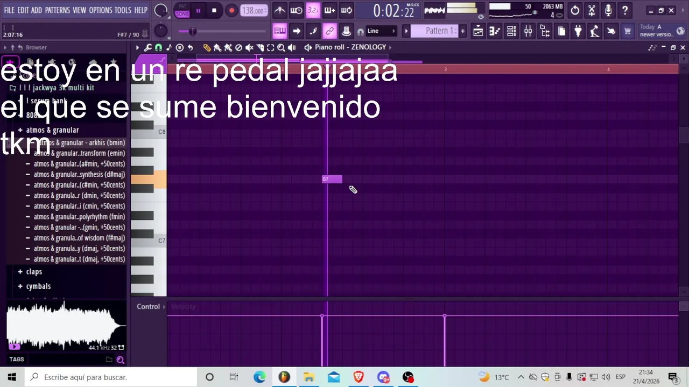689x387 pixels.
Task: Toggle the metronome button
Action: point(279,10)
